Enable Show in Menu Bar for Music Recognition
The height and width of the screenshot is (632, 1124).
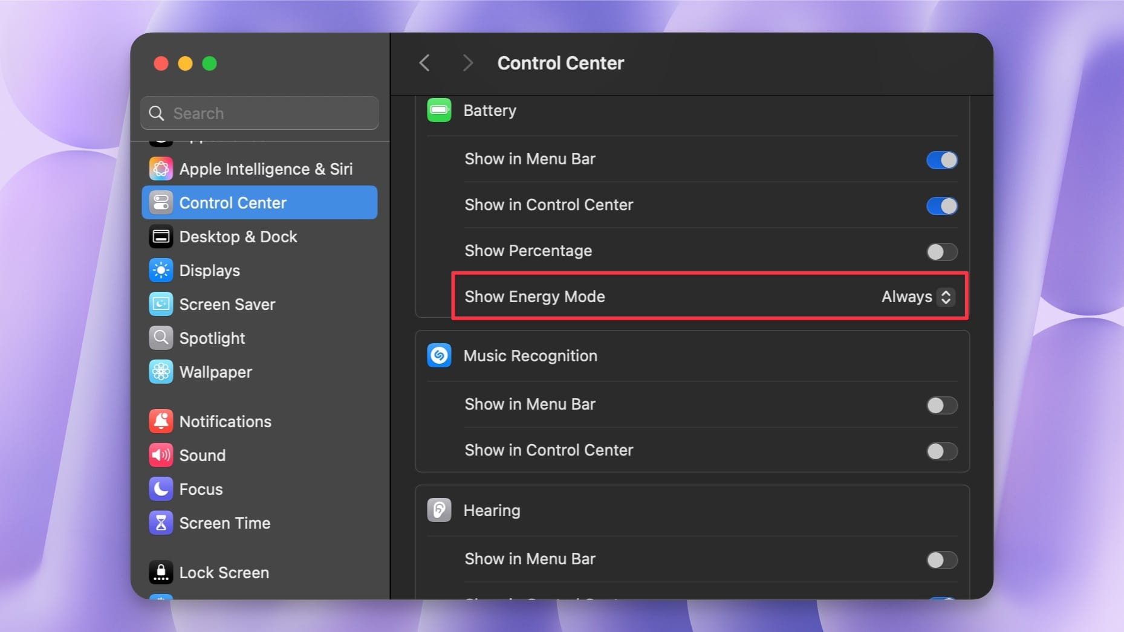coord(941,405)
